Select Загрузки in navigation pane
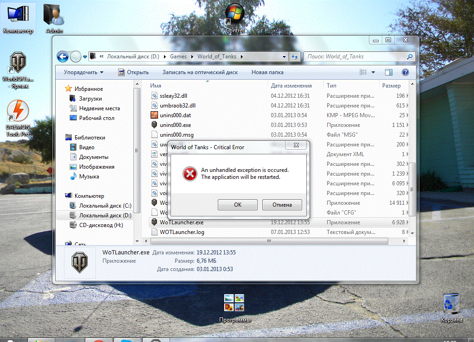474x342 pixels. [x=86, y=99]
